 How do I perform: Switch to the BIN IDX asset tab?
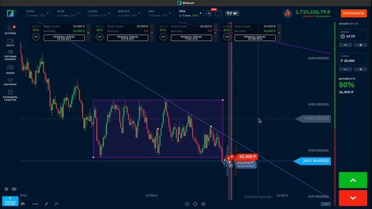[128, 13]
